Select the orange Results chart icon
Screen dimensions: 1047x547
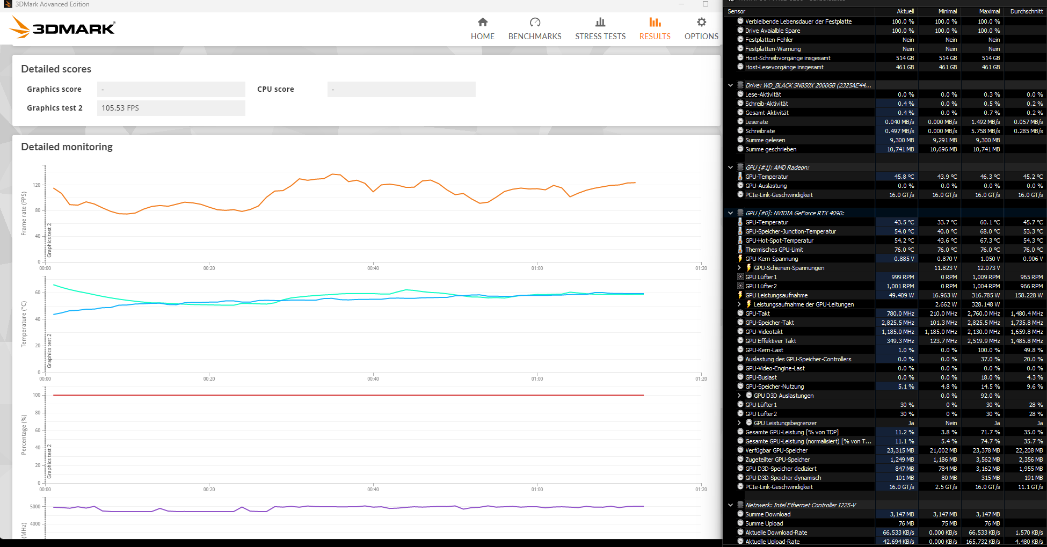(655, 22)
